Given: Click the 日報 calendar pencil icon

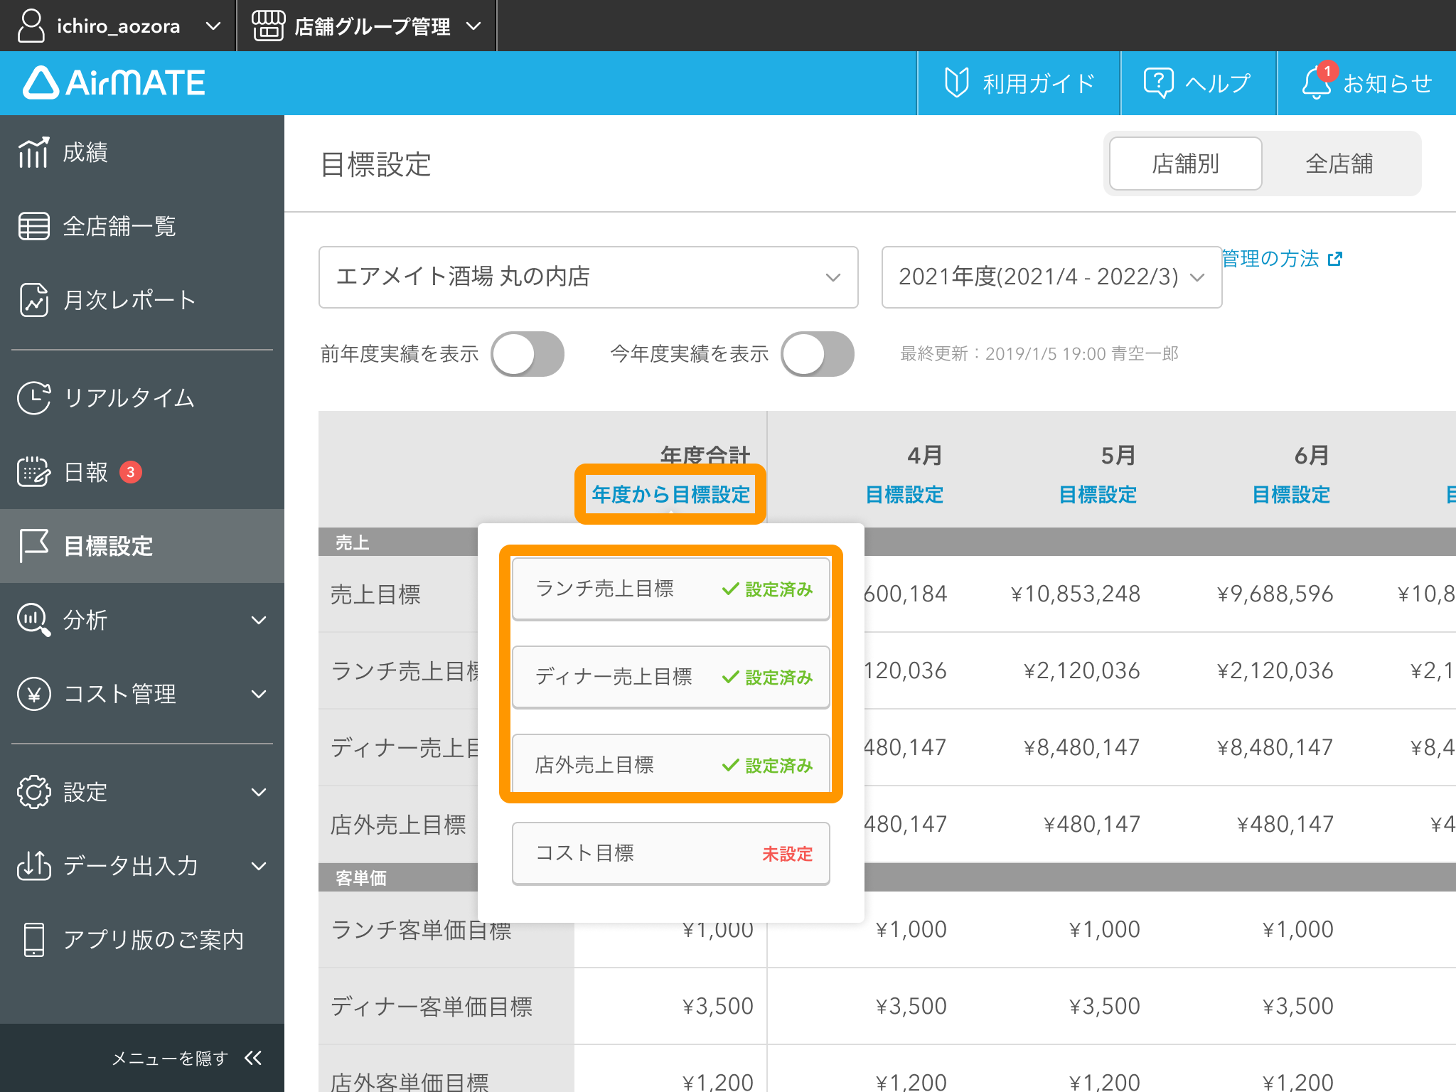Looking at the screenshot, I should pyautogui.click(x=33, y=472).
